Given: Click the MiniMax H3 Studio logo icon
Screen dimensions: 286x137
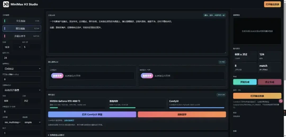Looking at the screenshot, I should (6, 4).
